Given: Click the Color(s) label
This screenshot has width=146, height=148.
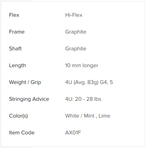Looking at the screenshot, I should point(18,116).
